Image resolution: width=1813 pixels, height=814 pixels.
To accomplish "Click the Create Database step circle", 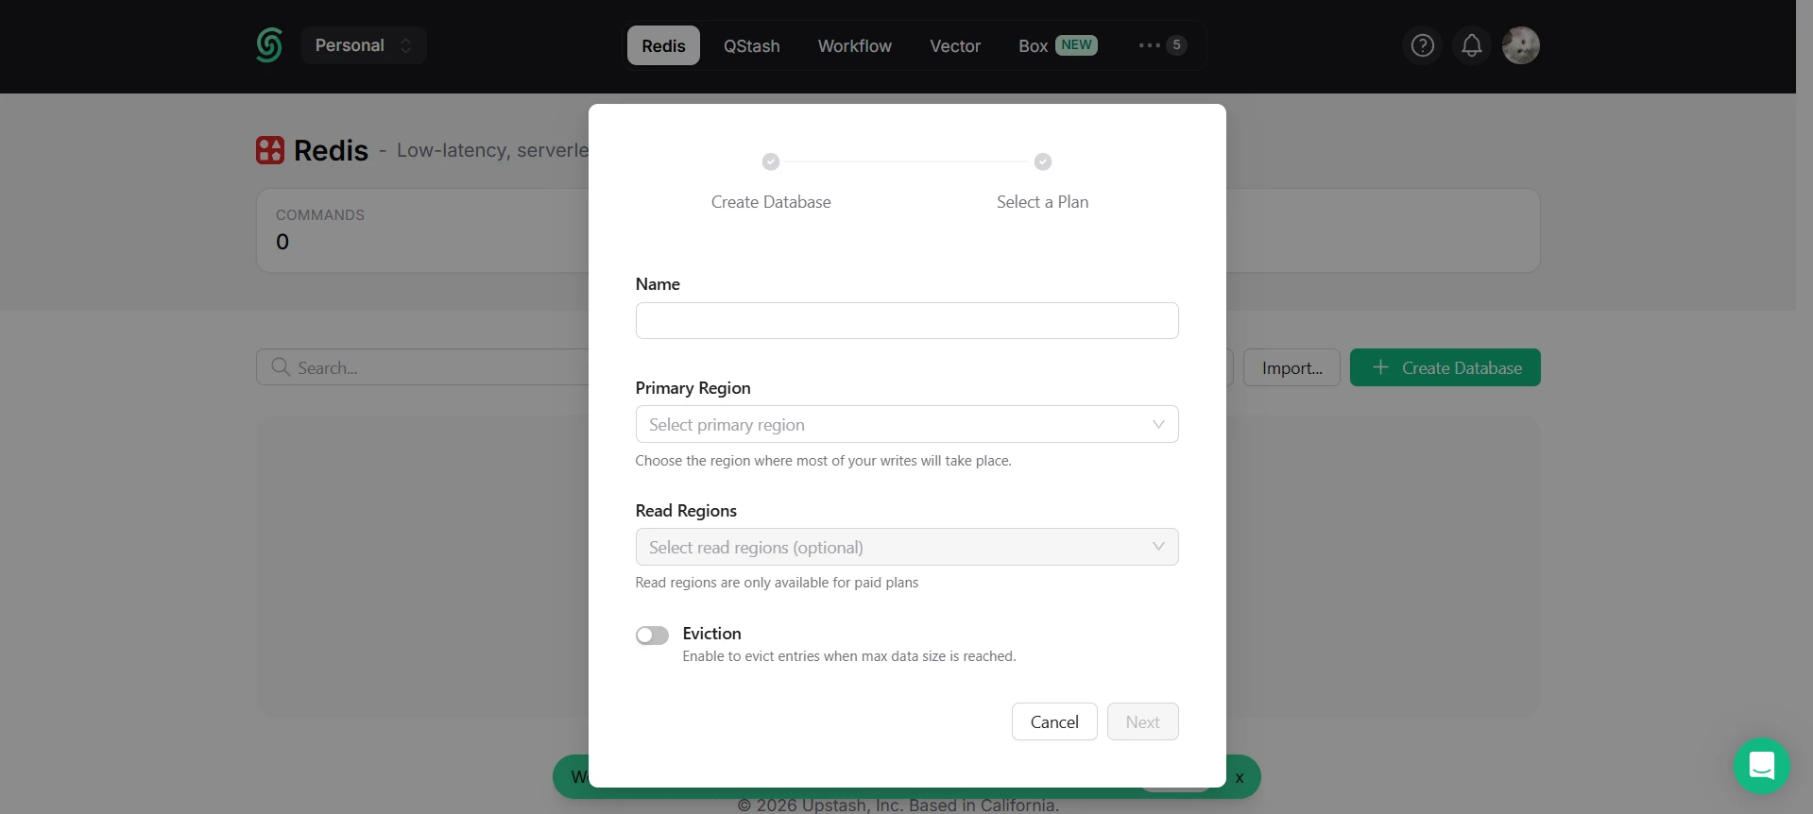I will 771,161.
